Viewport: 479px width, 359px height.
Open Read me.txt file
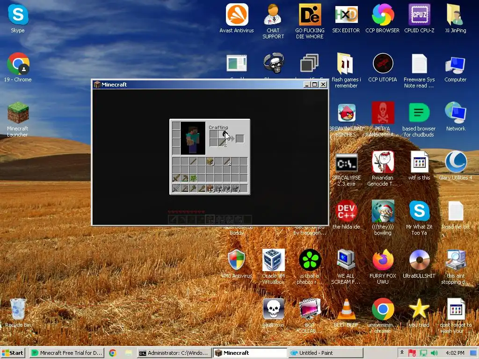455,215
